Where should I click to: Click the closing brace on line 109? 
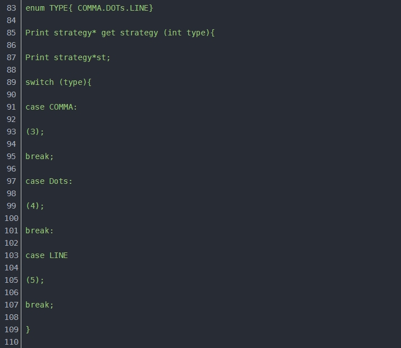pos(28,329)
